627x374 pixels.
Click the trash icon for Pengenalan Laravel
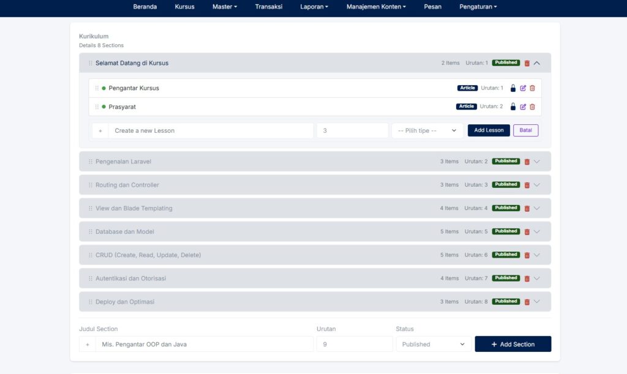(x=527, y=162)
